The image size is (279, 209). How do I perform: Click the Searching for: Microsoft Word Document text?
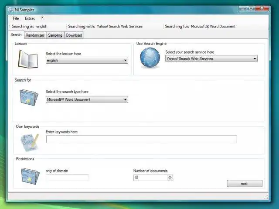[x=200, y=26]
